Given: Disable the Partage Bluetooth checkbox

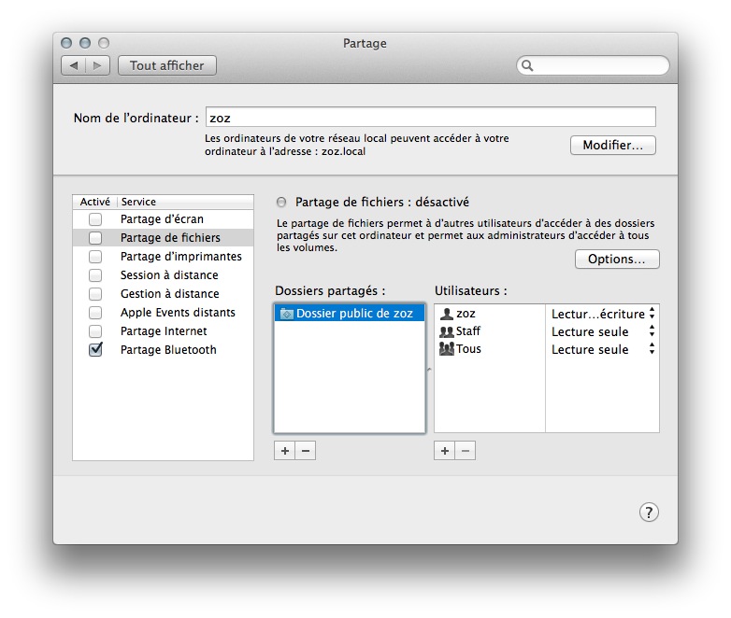Looking at the screenshot, I should coord(95,350).
